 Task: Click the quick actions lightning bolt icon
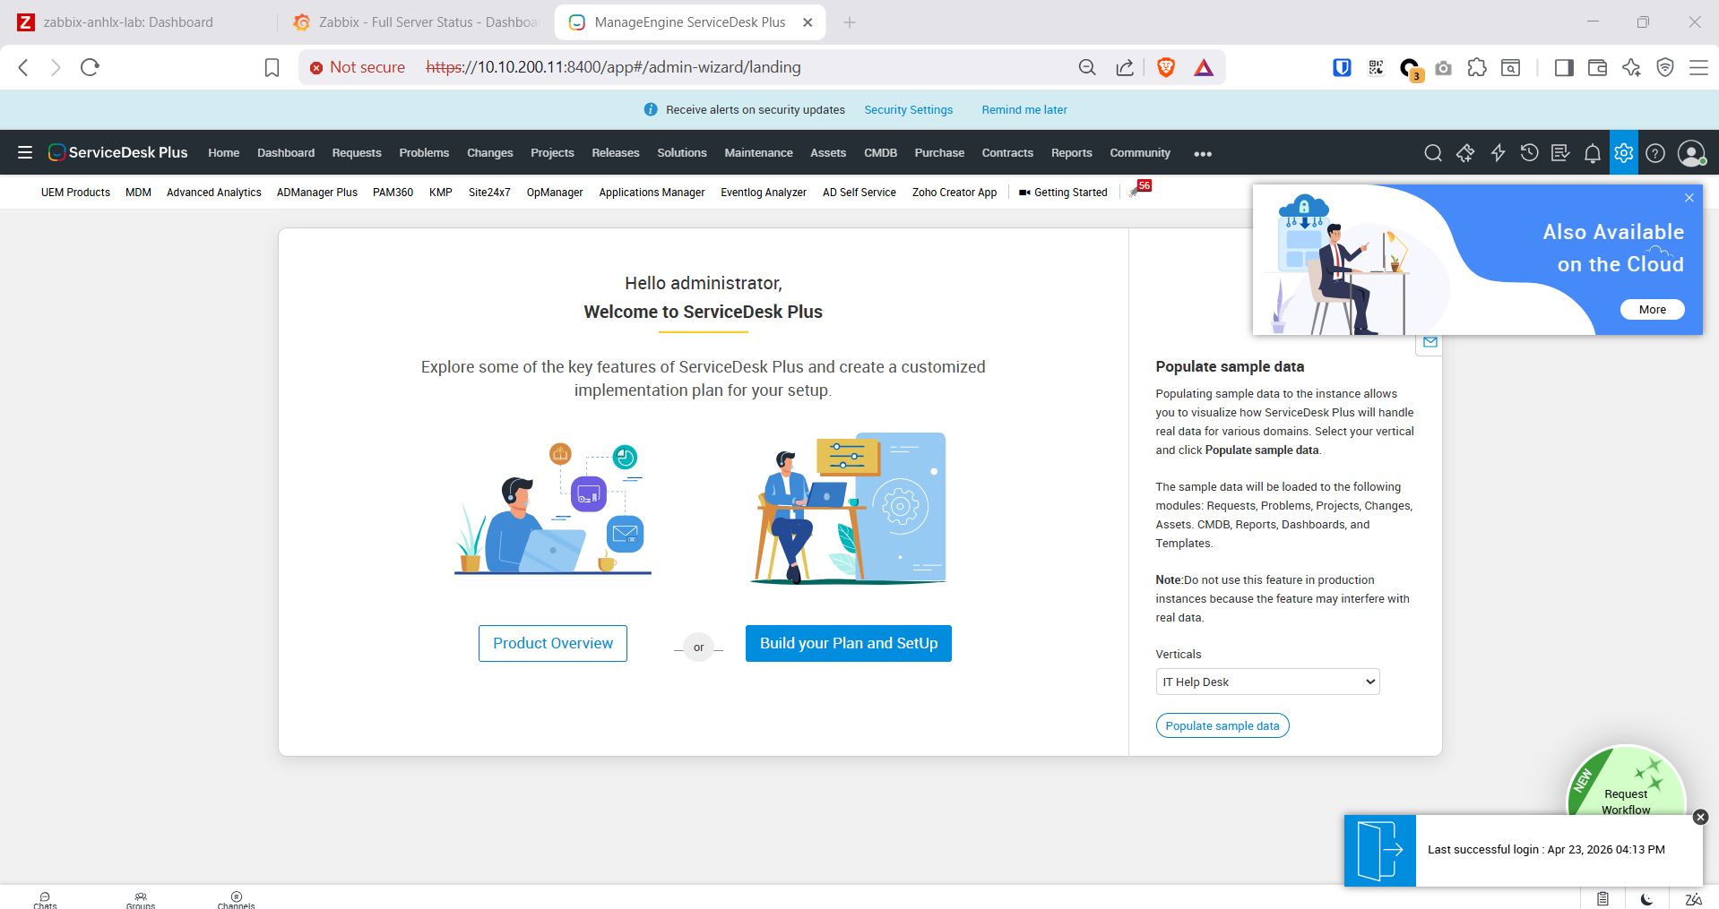point(1498,153)
